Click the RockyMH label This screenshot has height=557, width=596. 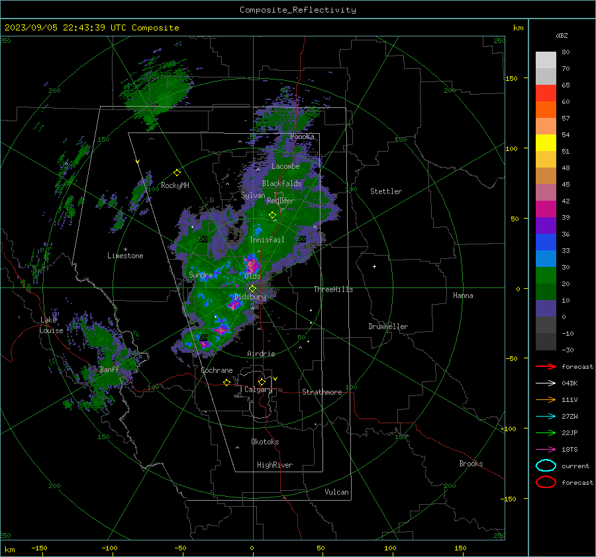pos(175,185)
